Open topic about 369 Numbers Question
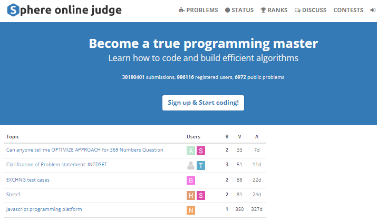This screenshot has width=377, height=221. 85,150
